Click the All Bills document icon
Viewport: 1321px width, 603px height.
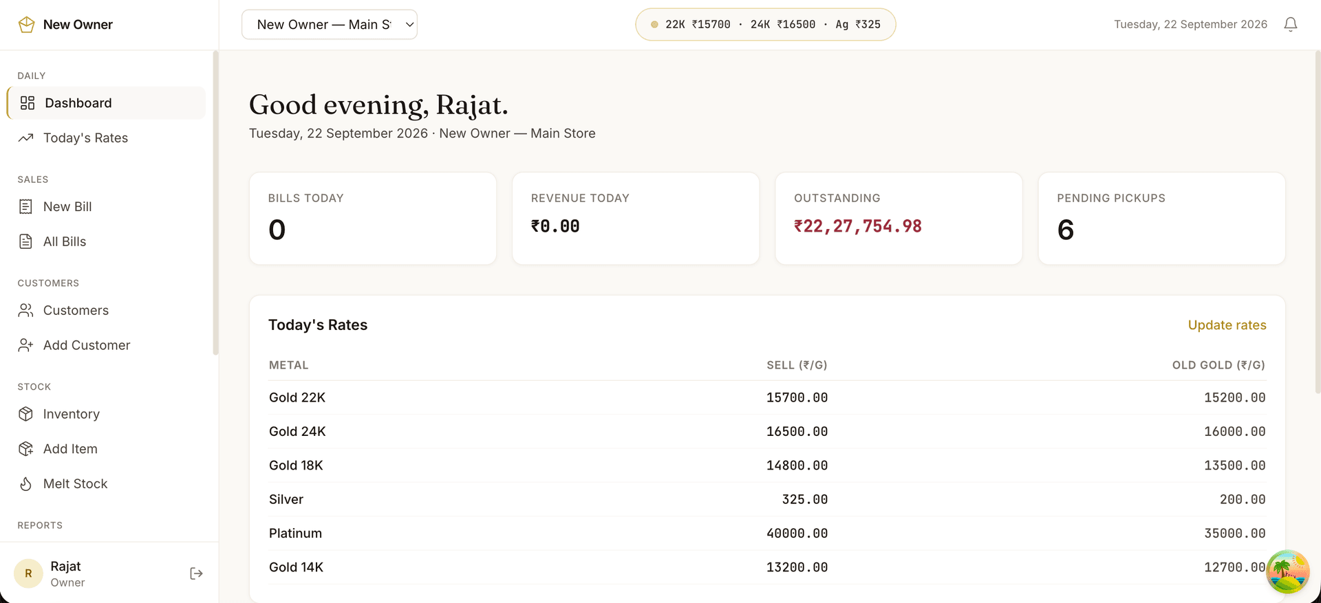pos(26,241)
